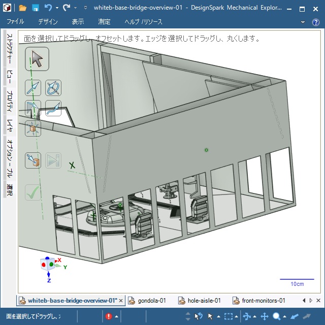Activate the Spin view tool
This screenshot has height=325, width=325.
pyautogui.click(x=247, y=316)
